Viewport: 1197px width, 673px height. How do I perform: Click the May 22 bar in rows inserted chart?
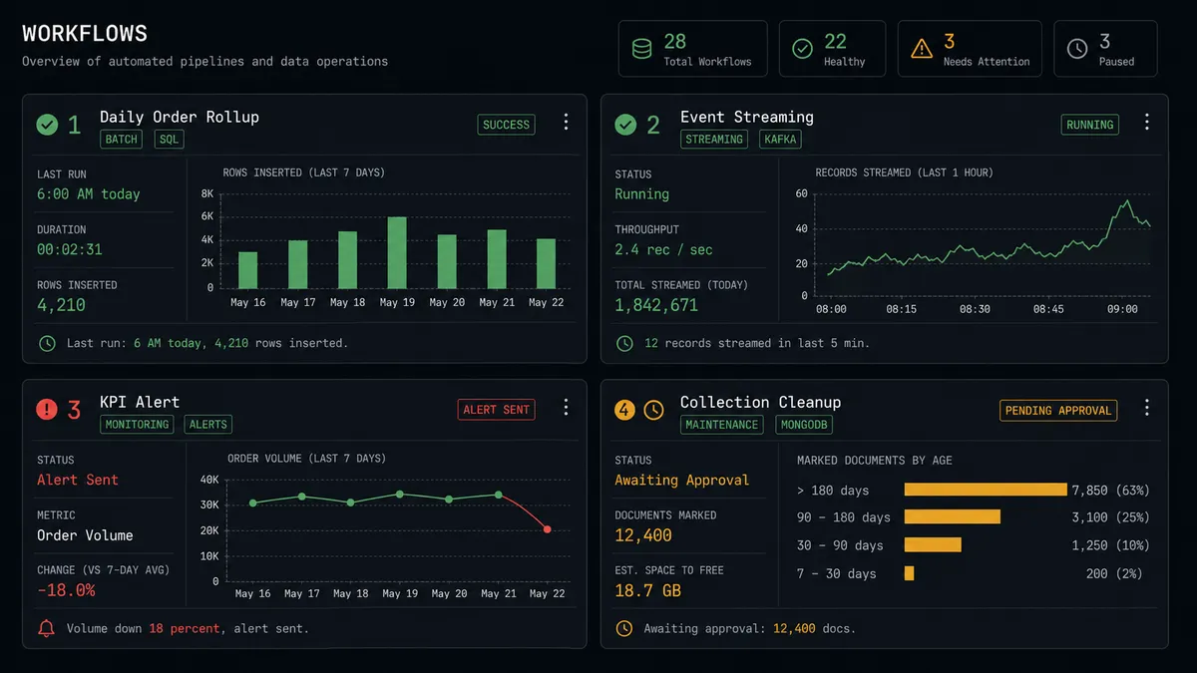(547, 263)
